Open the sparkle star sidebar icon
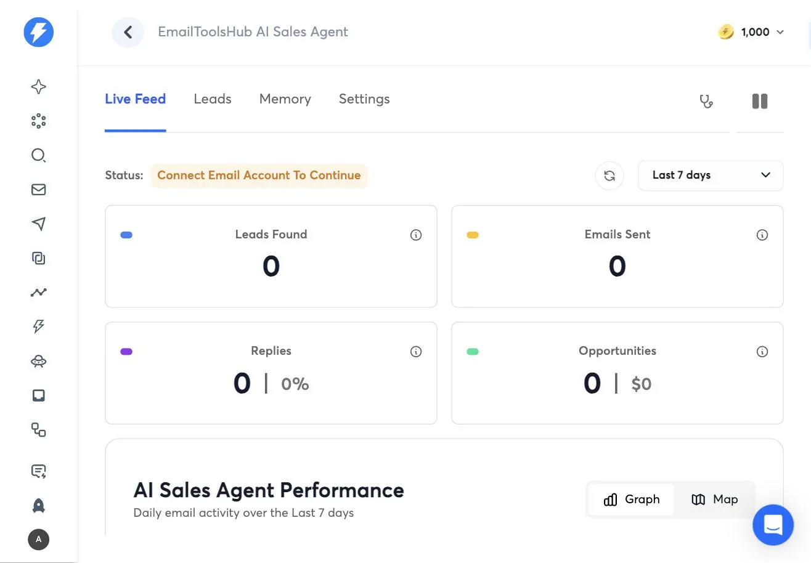The height and width of the screenshot is (563, 811). pos(39,87)
